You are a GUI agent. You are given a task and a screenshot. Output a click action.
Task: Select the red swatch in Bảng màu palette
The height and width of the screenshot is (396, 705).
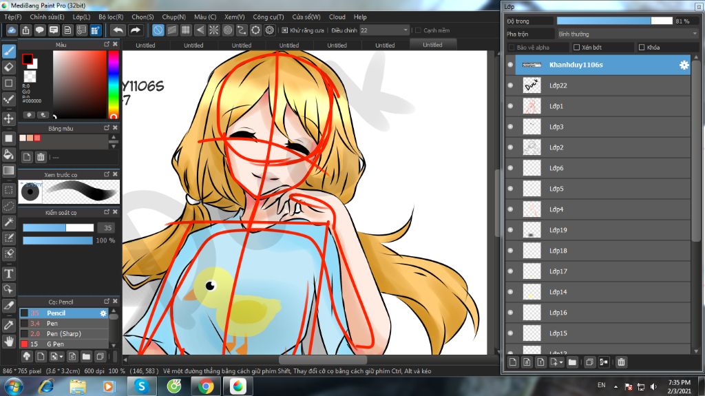point(37,138)
